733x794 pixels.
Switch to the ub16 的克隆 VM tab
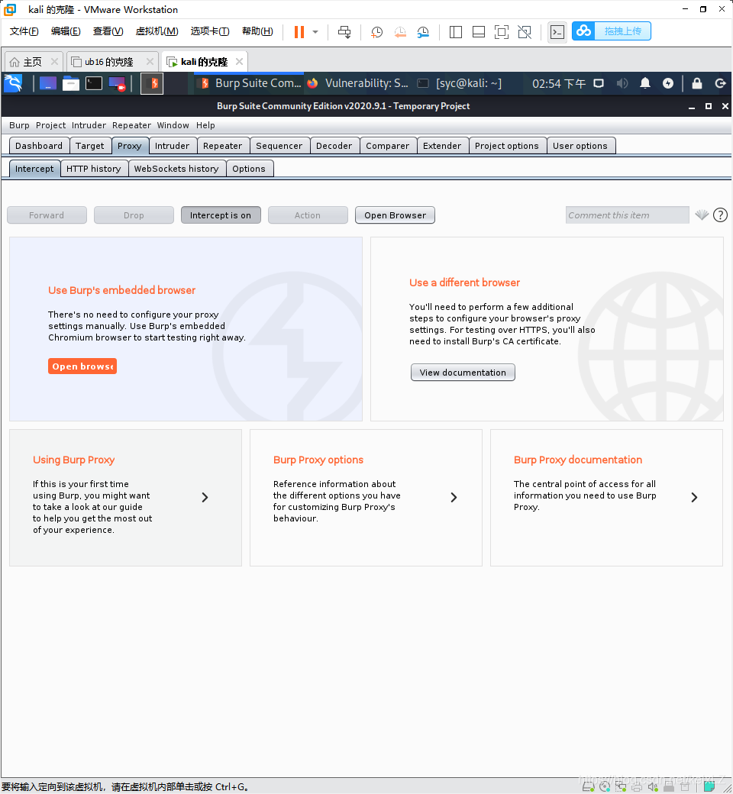(108, 62)
